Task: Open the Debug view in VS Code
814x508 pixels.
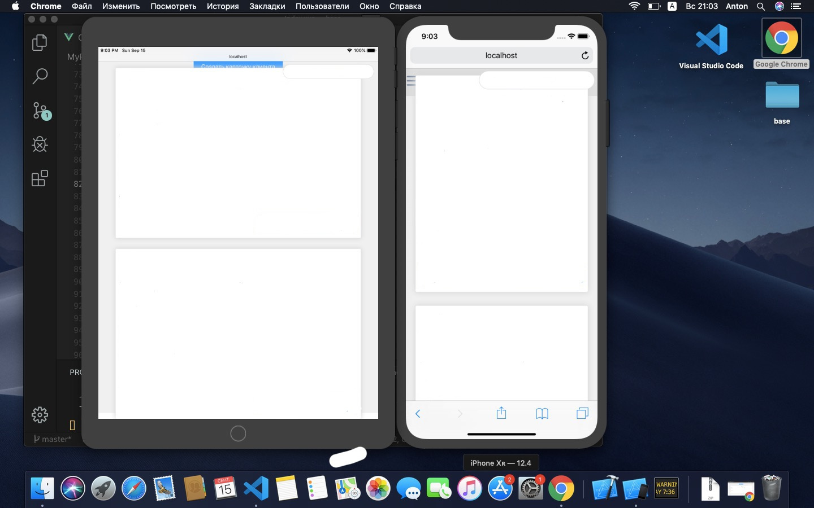Action: click(x=40, y=144)
